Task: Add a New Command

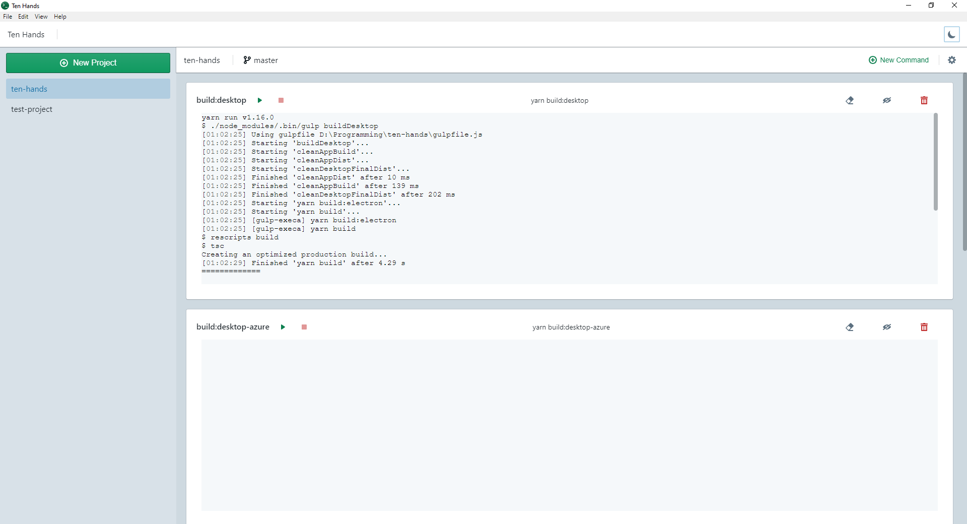Action: 899,60
